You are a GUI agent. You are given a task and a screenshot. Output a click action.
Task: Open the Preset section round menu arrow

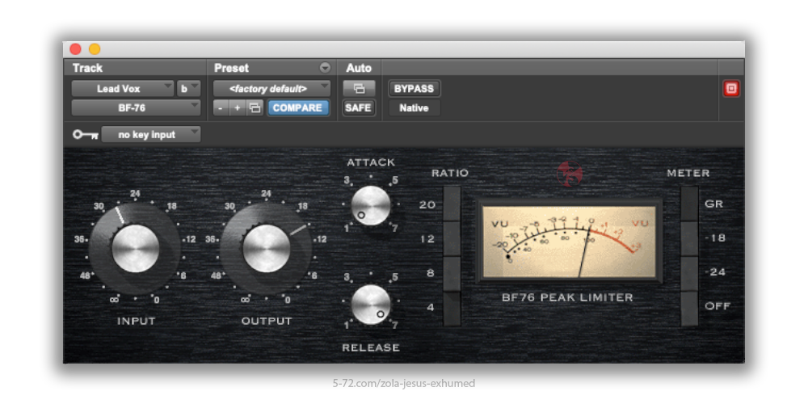click(325, 68)
